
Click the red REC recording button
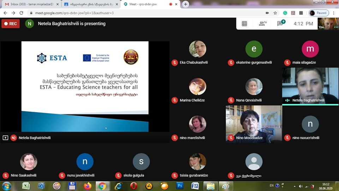[x=10, y=24]
